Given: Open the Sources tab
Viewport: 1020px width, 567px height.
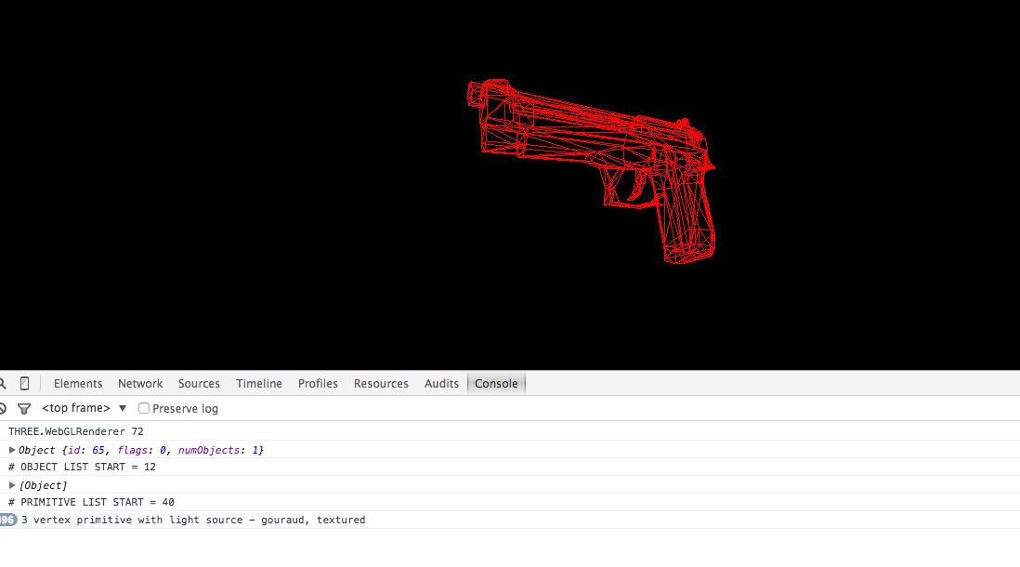Looking at the screenshot, I should 199,384.
